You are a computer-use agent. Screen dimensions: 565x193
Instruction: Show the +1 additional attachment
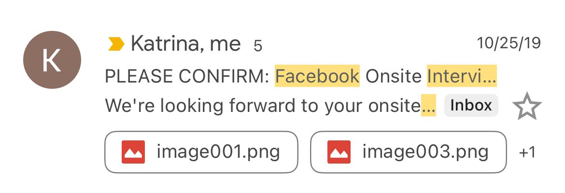527,152
